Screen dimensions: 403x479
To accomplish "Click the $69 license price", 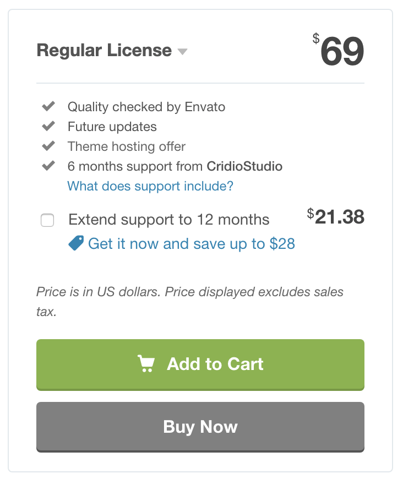I will tap(338, 51).
